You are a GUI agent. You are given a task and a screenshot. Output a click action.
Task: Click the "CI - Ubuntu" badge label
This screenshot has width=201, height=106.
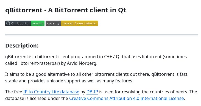tap(20, 23)
